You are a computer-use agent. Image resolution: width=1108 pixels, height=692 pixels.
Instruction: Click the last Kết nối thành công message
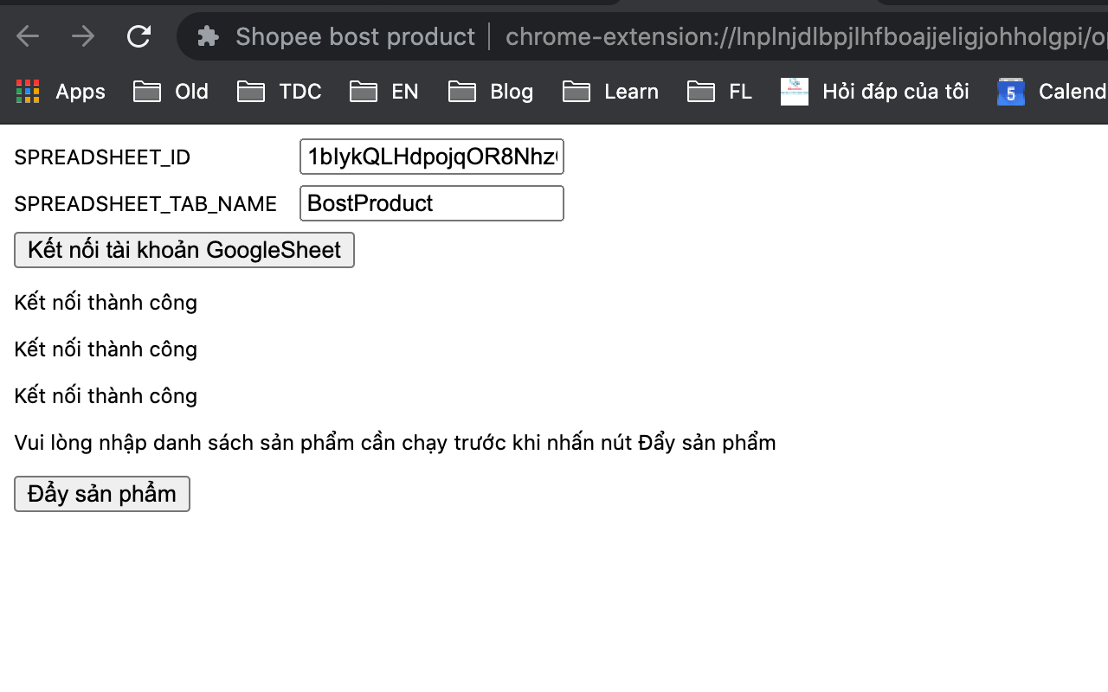click(x=106, y=396)
